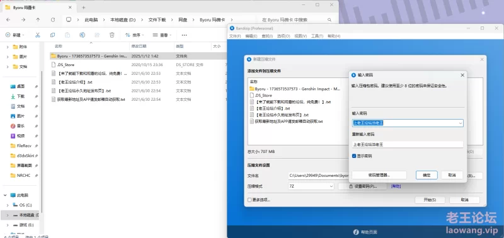Click the 设置密码(P) button
504x238 pixels.
pos(363,186)
